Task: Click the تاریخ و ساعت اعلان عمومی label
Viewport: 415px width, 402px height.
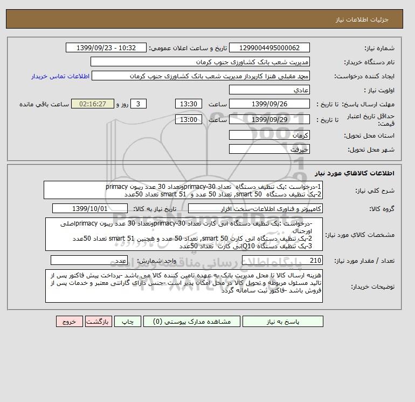Action: coord(188,48)
